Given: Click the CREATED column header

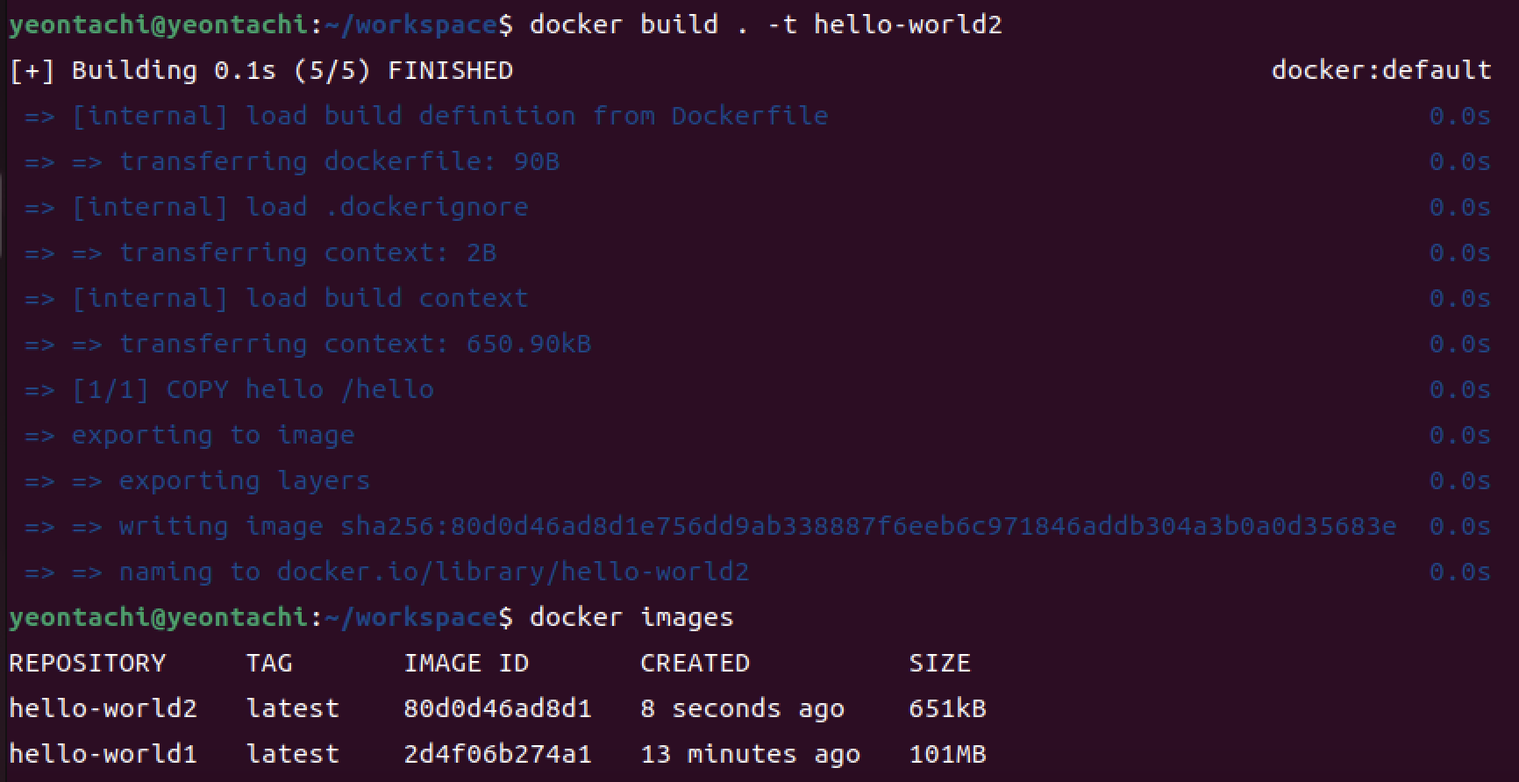Looking at the screenshot, I should (695, 663).
